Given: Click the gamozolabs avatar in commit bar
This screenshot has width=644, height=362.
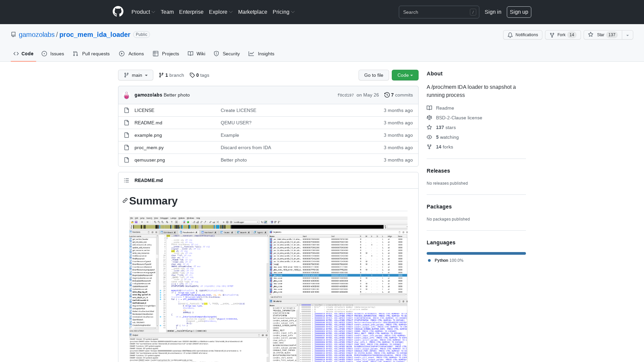Looking at the screenshot, I should tap(126, 95).
